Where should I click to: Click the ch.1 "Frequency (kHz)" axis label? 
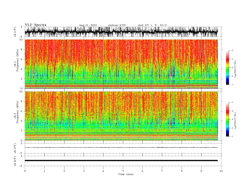[17, 60]
